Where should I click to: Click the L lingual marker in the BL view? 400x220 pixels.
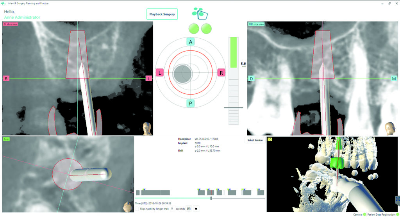tap(148, 79)
